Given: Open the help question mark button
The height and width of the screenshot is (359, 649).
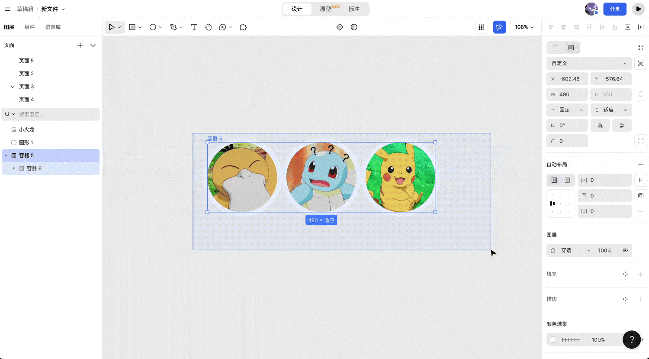Looking at the screenshot, I should click(632, 340).
